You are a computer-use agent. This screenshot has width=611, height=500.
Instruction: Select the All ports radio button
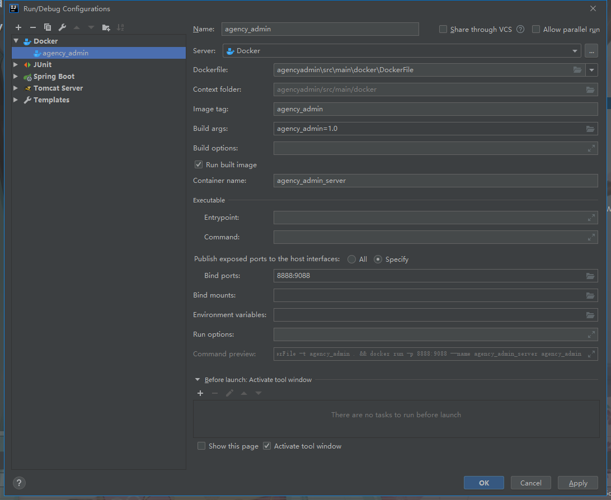click(351, 260)
